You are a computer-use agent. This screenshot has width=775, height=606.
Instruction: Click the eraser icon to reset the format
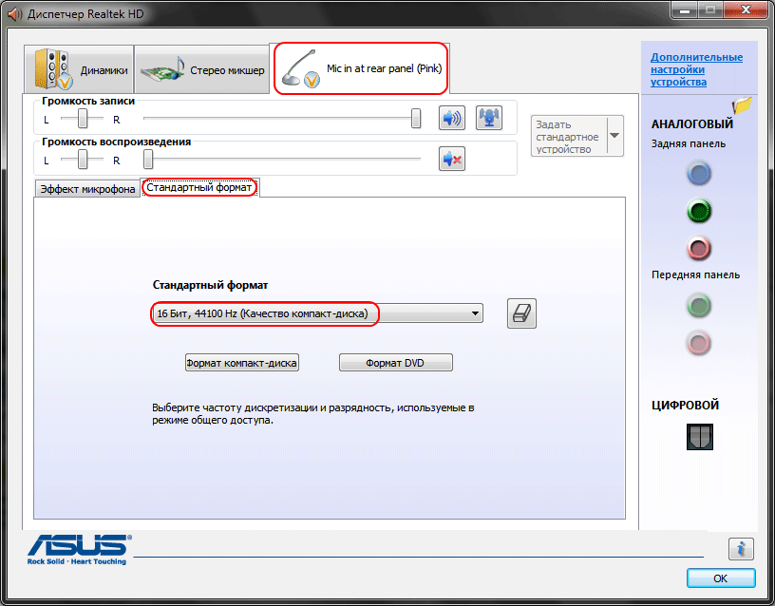521,313
